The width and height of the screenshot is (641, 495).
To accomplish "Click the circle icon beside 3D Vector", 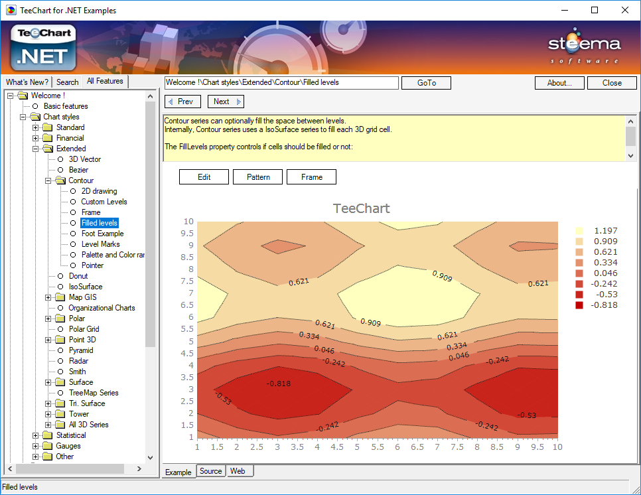I will (x=60, y=159).
